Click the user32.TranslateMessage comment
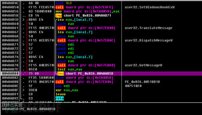This screenshot has height=115, width=202. coord(148,28)
